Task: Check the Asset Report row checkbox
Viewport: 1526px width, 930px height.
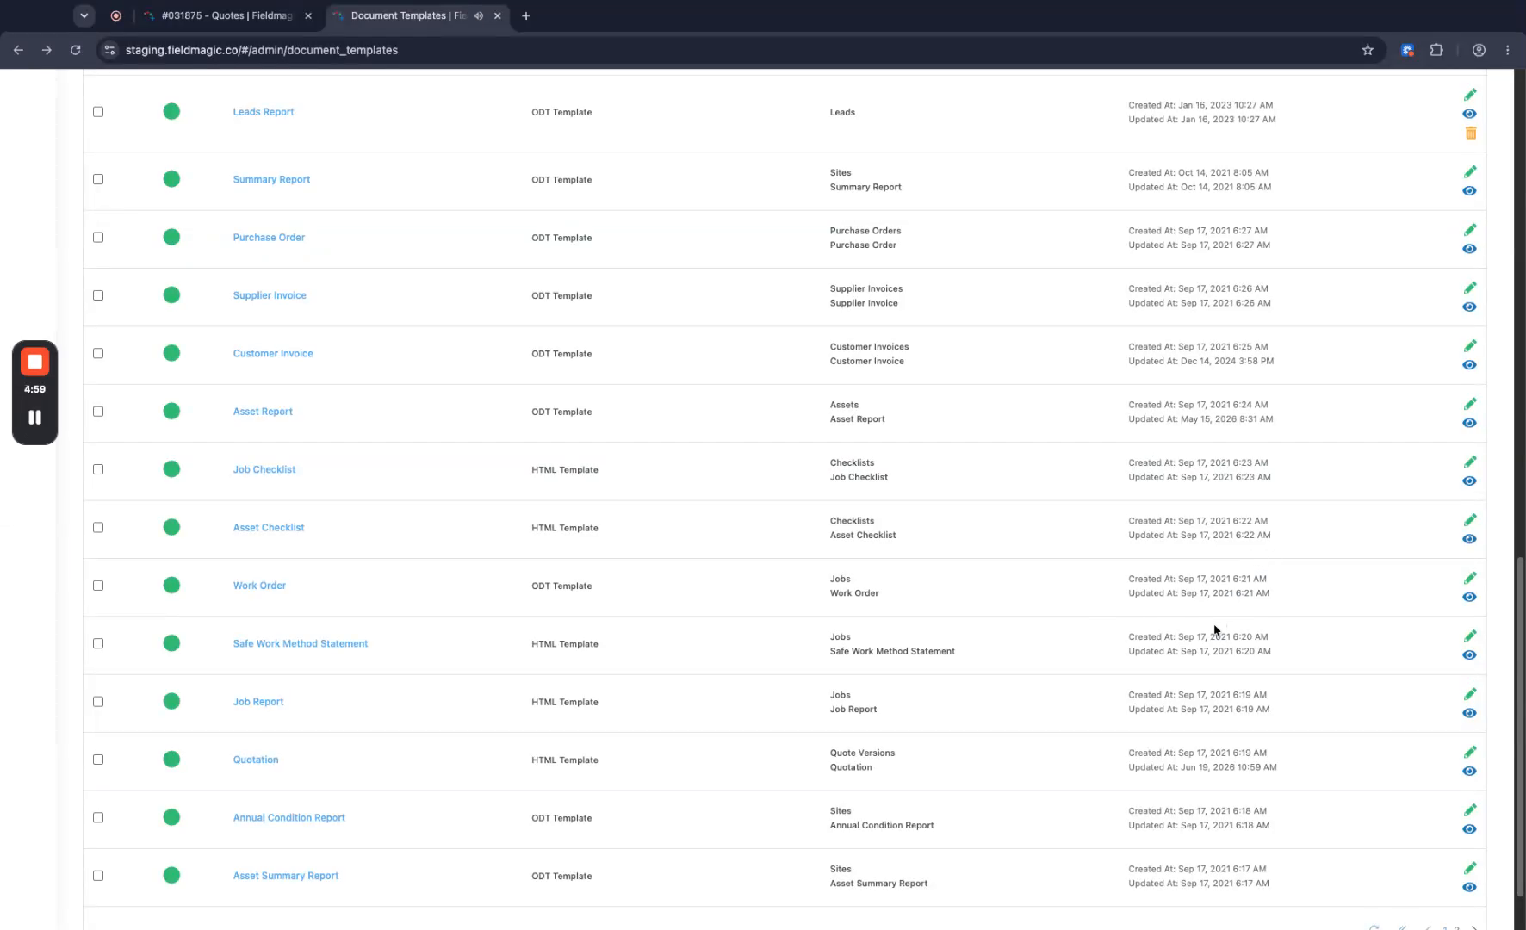Action: click(98, 412)
